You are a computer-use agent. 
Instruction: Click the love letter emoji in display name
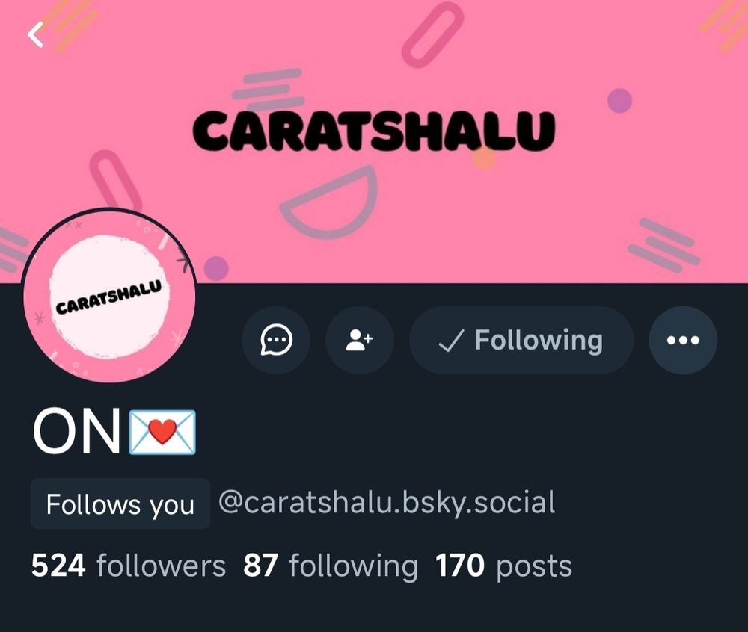[x=162, y=432]
